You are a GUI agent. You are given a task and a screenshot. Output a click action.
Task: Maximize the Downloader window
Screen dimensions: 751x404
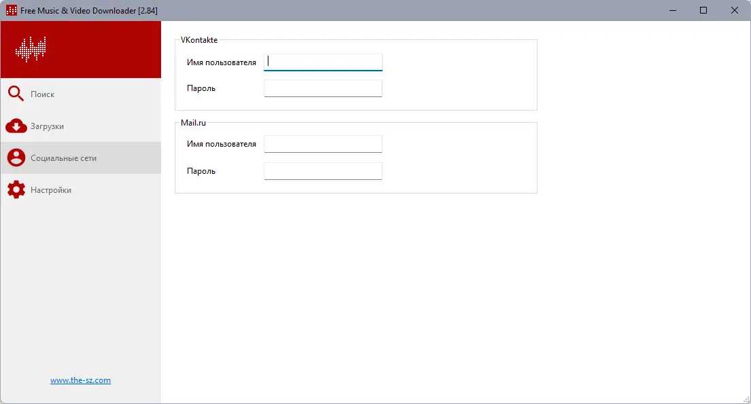point(703,10)
